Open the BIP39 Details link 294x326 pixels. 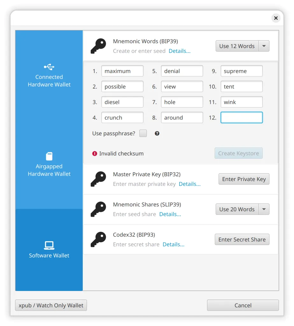click(179, 51)
